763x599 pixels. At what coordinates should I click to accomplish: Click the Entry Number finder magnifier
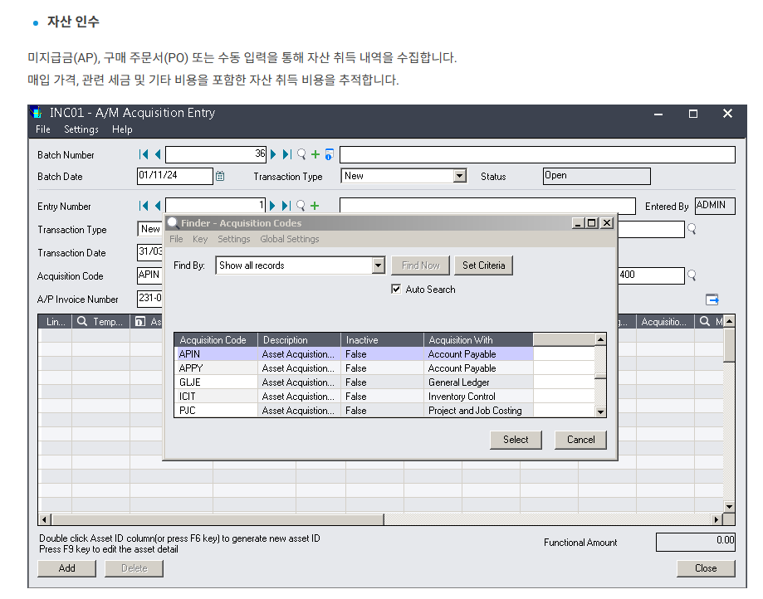tap(301, 206)
